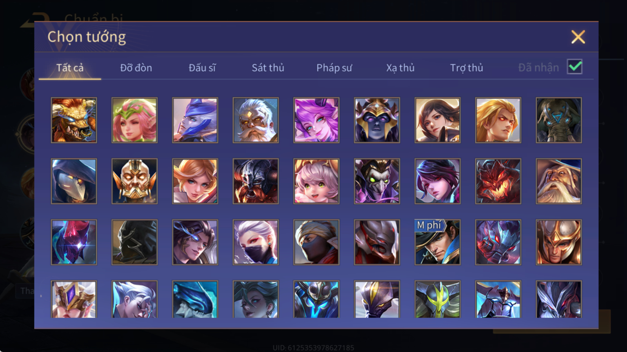627x352 pixels.
Task: Select the red fiery demon face hero
Action: (498, 181)
